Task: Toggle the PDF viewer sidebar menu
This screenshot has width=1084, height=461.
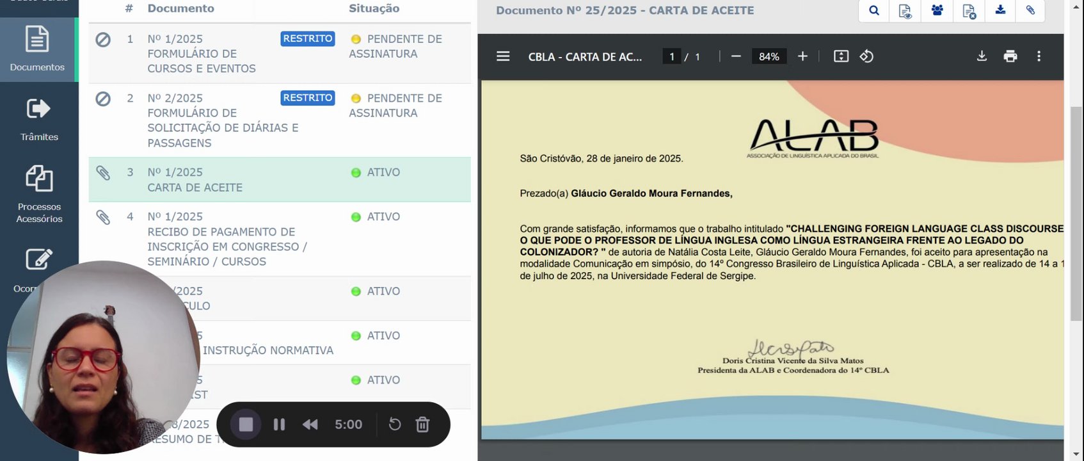Action: (x=503, y=56)
